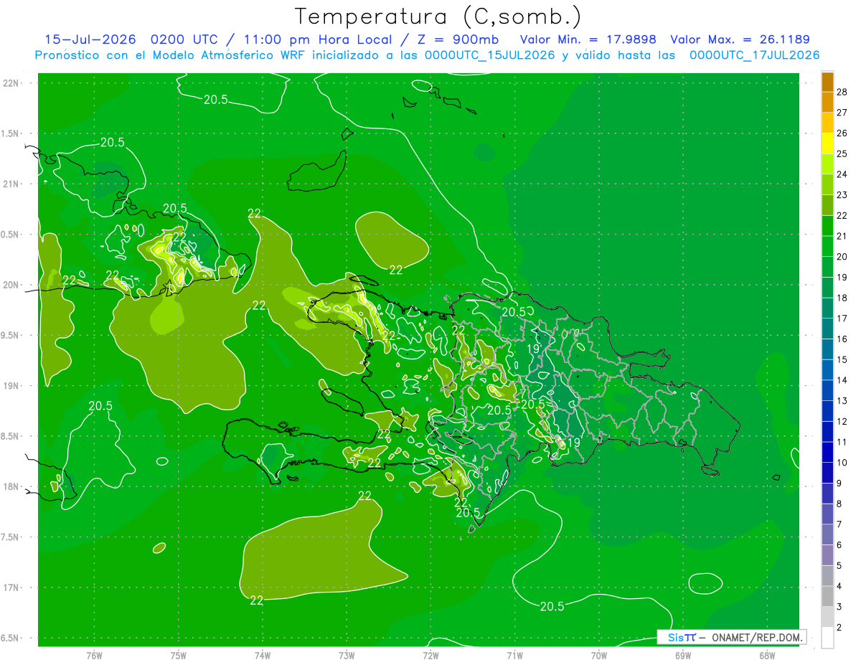
Task: Click the yellow swatch between legend values 25 and 26
Action: [827, 143]
